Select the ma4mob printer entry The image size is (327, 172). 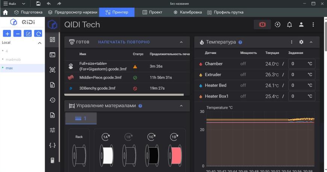click(x=13, y=60)
